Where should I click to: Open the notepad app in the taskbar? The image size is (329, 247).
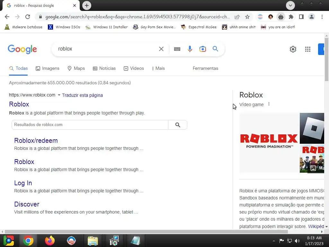point(135,241)
